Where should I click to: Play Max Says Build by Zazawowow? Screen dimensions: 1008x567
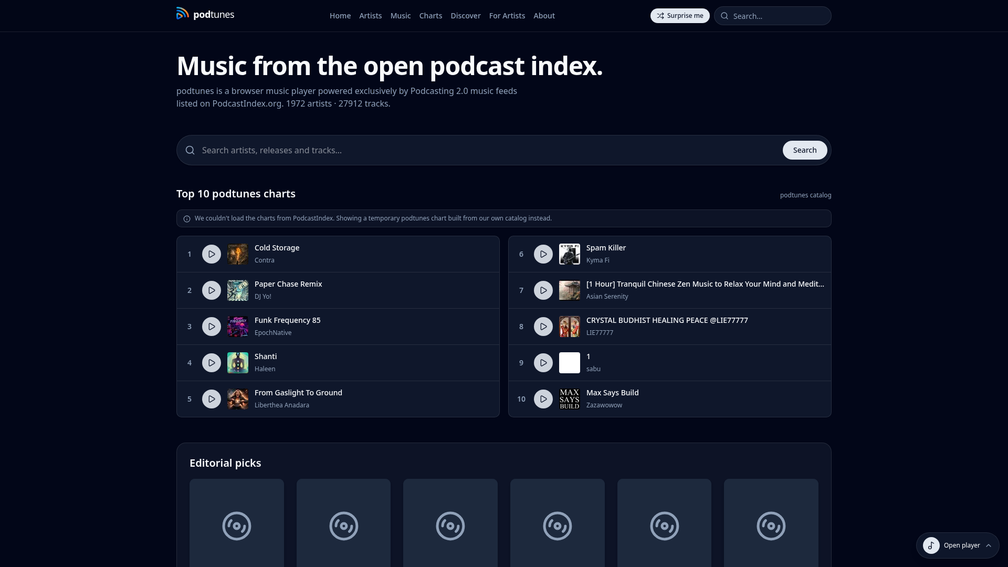pos(543,399)
